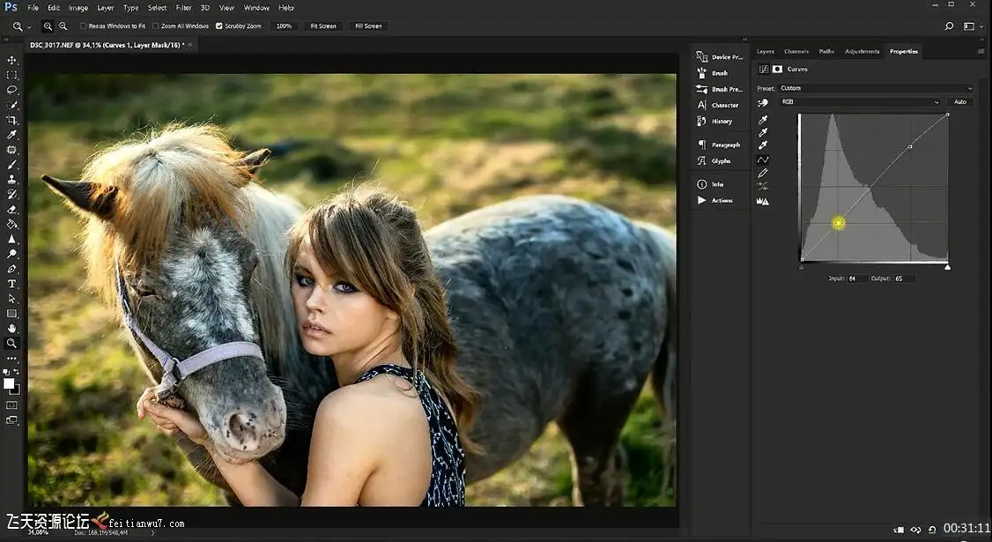
Task: Open the Filter menu
Action: (183, 8)
